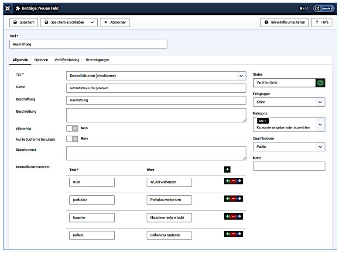Toggle the Nur in Subforms benutzen switch

click(72, 139)
